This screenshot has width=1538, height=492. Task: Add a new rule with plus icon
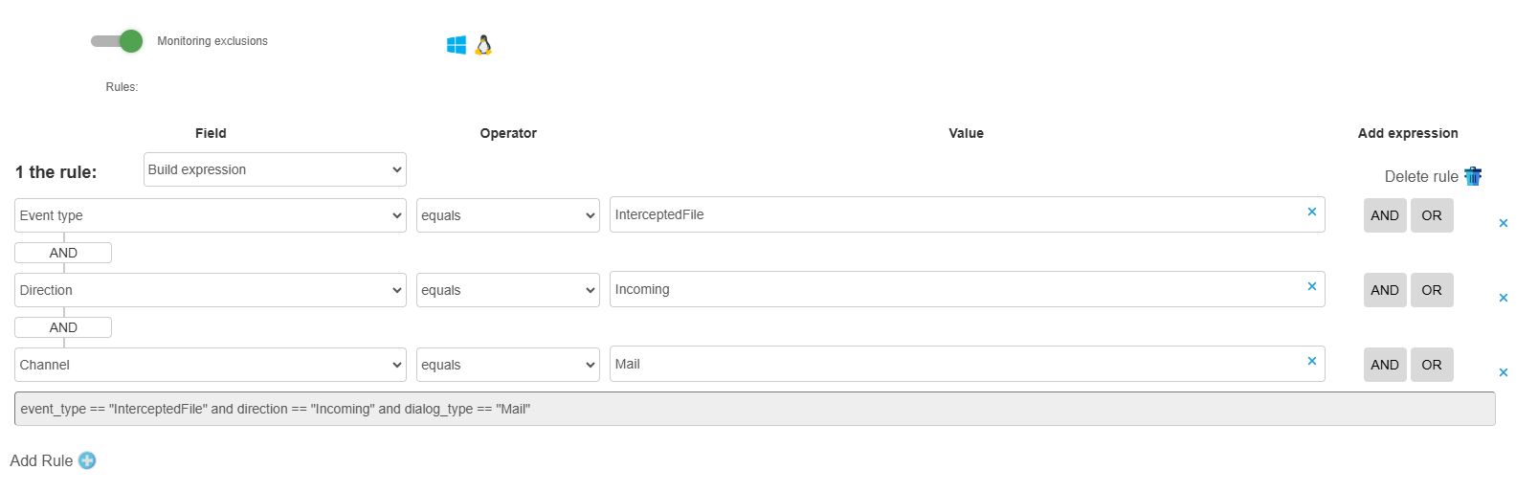click(x=87, y=460)
